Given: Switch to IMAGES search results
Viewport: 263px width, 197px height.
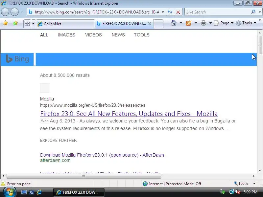Looking at the screenshot, I should point(67,35).
